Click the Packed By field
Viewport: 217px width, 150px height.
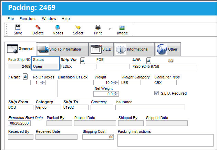pyautogui.click(x=59, y=123)
